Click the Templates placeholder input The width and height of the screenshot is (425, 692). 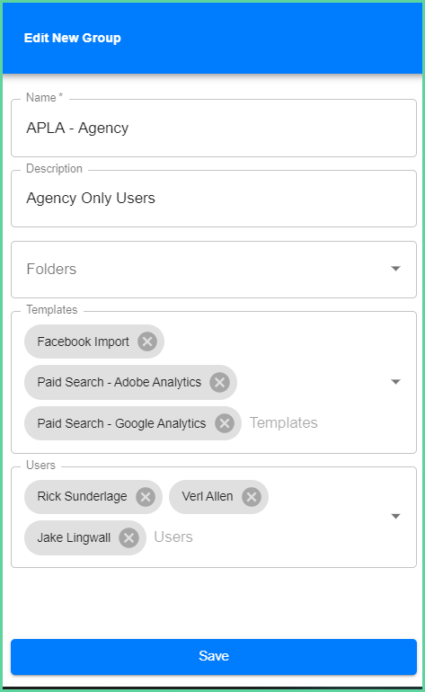tap(284, 422)
